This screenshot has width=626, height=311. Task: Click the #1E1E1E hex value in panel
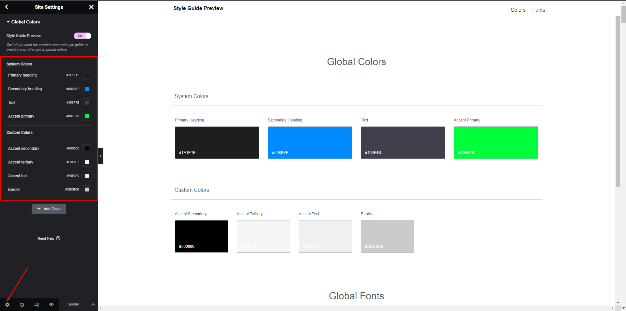click(x=73, y=75)
